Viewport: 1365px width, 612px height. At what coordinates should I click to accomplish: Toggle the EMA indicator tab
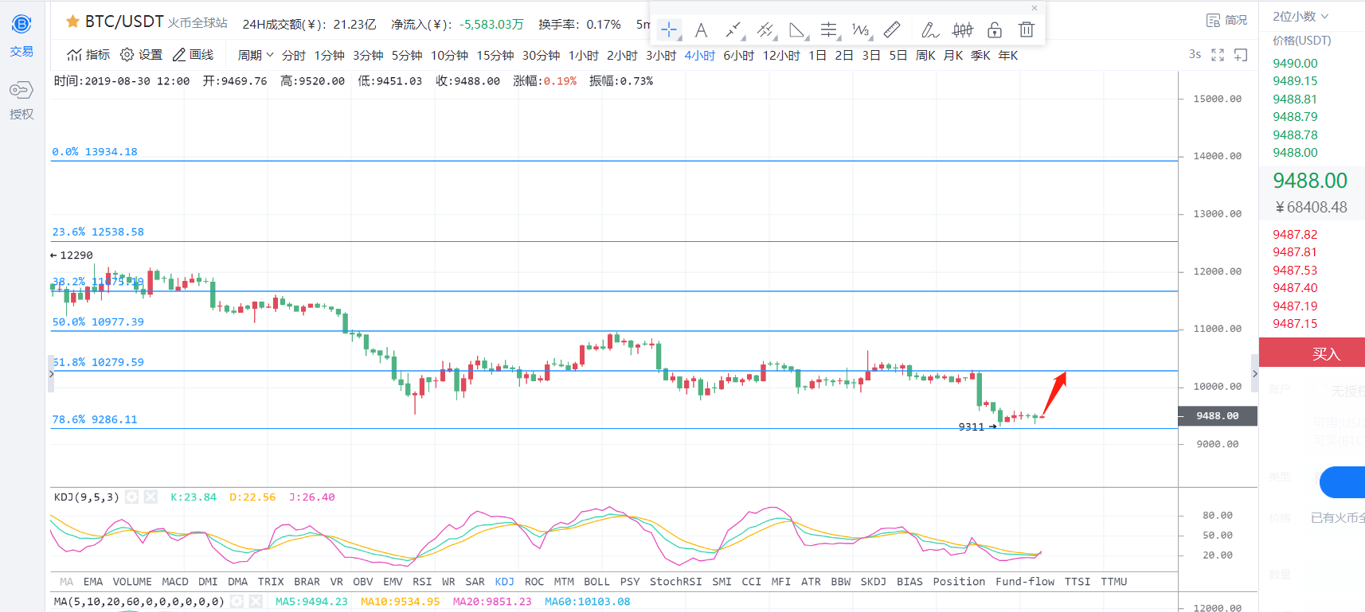coord(93,582)
